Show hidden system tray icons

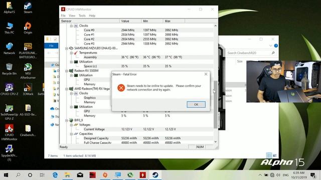pyautogui.click(x=260, y=175)
